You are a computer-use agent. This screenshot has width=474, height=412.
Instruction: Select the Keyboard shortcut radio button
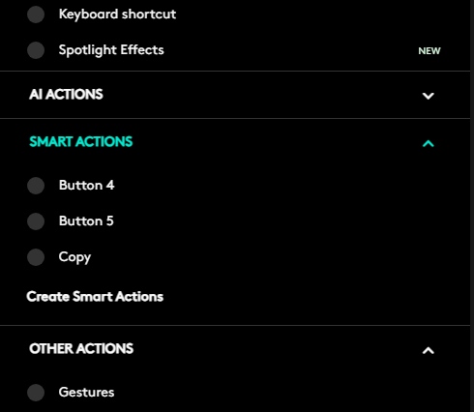[x=36, y=15]
